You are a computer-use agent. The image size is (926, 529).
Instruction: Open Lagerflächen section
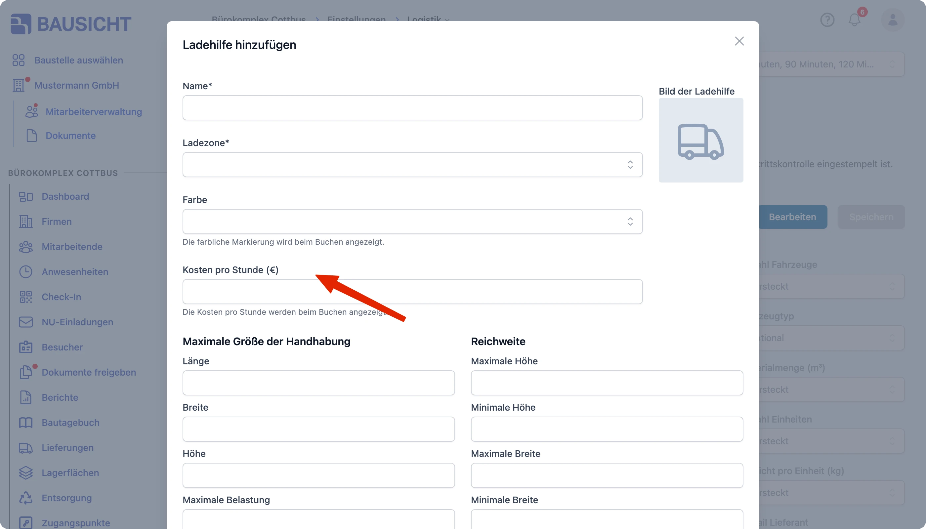coord(70,473)
